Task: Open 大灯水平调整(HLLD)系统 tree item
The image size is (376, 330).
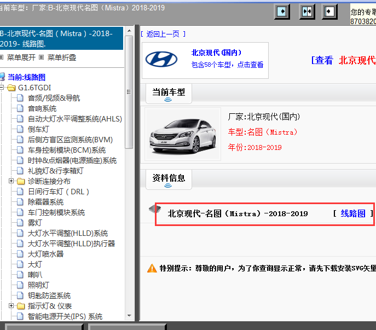Action: (x=68, y=233)
